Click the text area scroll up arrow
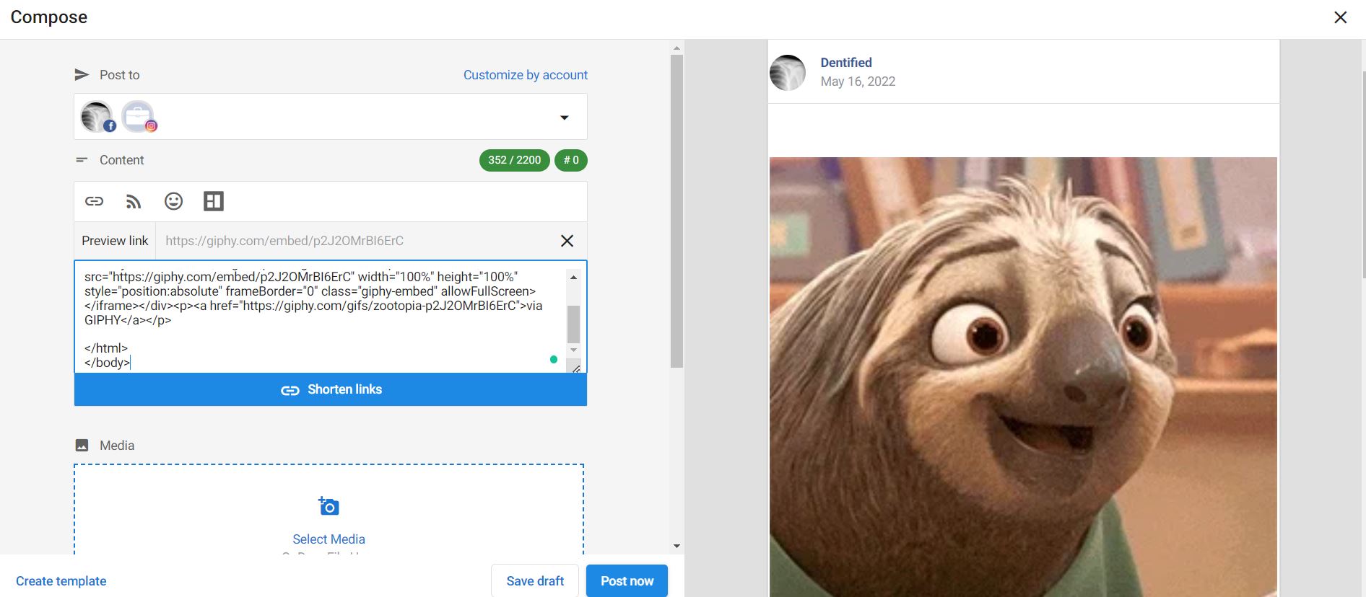Image resolution: width=1366 pixels, height=597 pixels. [573, 277]
